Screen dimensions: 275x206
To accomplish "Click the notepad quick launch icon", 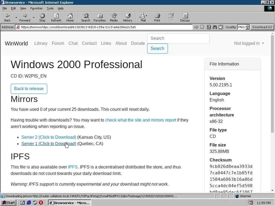I will (x=23, y=203).
